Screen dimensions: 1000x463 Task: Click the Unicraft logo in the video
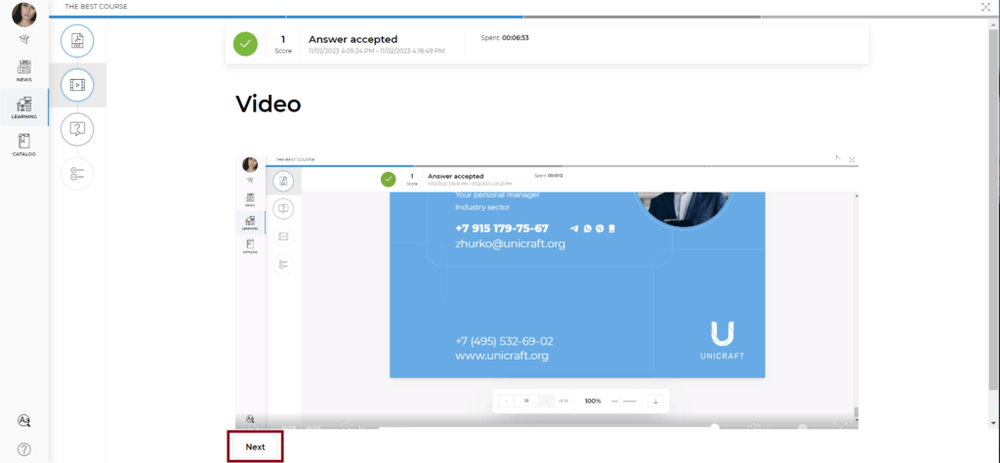click(x=722, y=341)
